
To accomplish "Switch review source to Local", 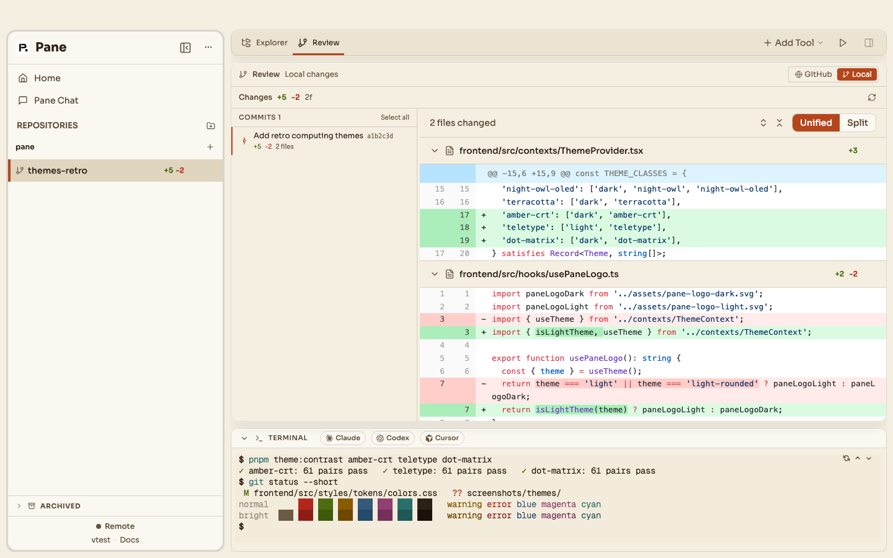I will (857, 74).
